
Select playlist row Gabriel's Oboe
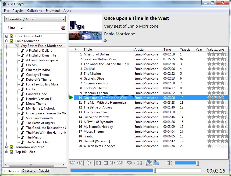pyautogui.click(x=151, y=78)
